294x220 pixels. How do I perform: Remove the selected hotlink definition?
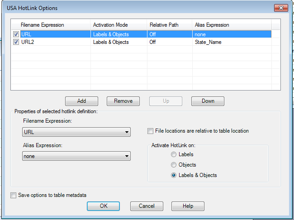coord(123,101)
